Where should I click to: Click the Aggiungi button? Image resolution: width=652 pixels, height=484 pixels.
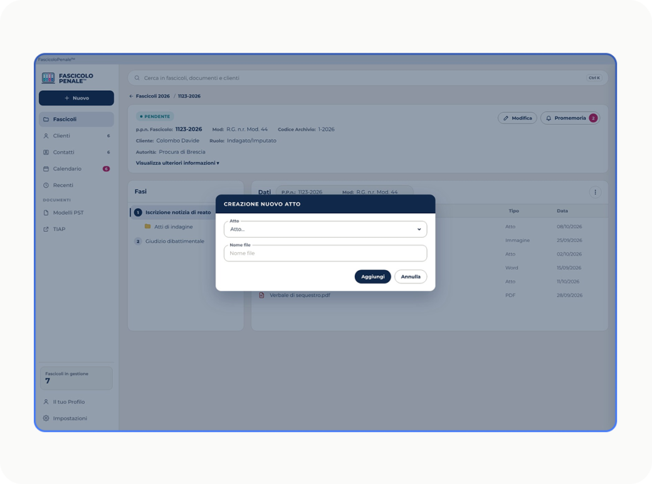click(x=372, y=277)
